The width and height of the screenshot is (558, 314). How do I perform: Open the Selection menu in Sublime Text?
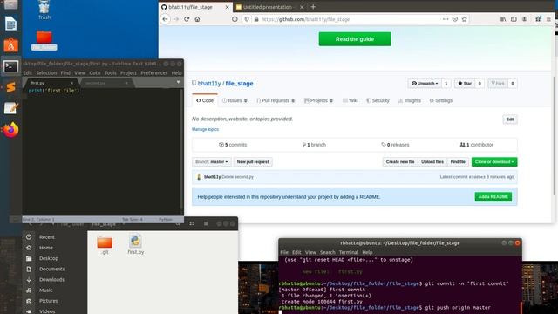(46, 73)
